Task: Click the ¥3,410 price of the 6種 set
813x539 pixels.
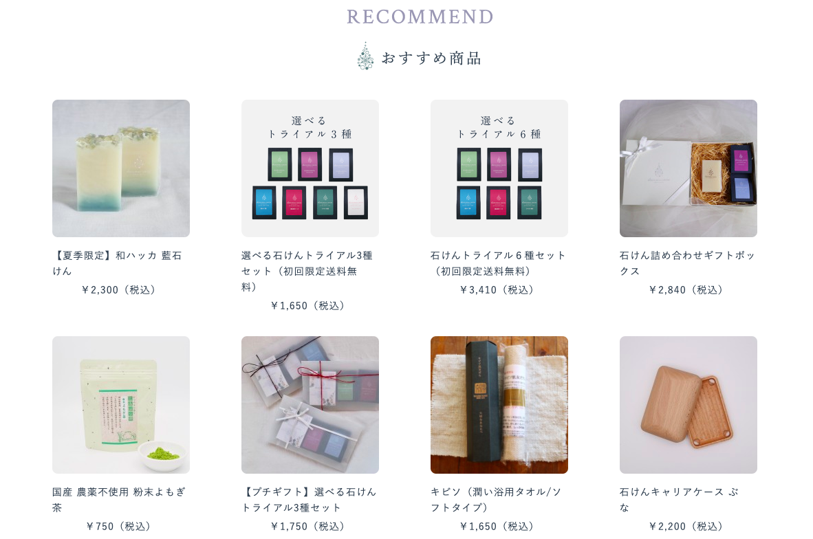Action: (497, 289)
